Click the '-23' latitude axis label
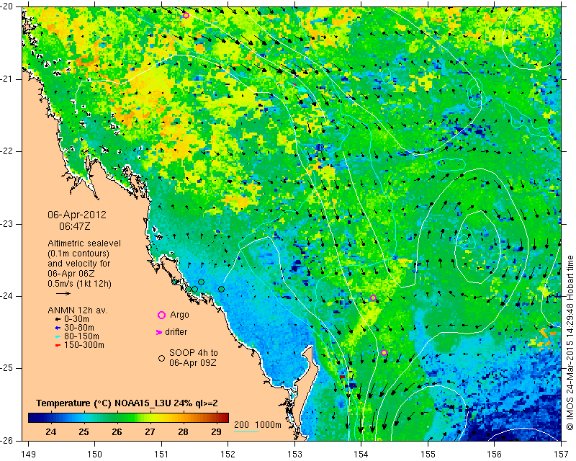This screenshot has width=576, height=461. pos(6,224)
